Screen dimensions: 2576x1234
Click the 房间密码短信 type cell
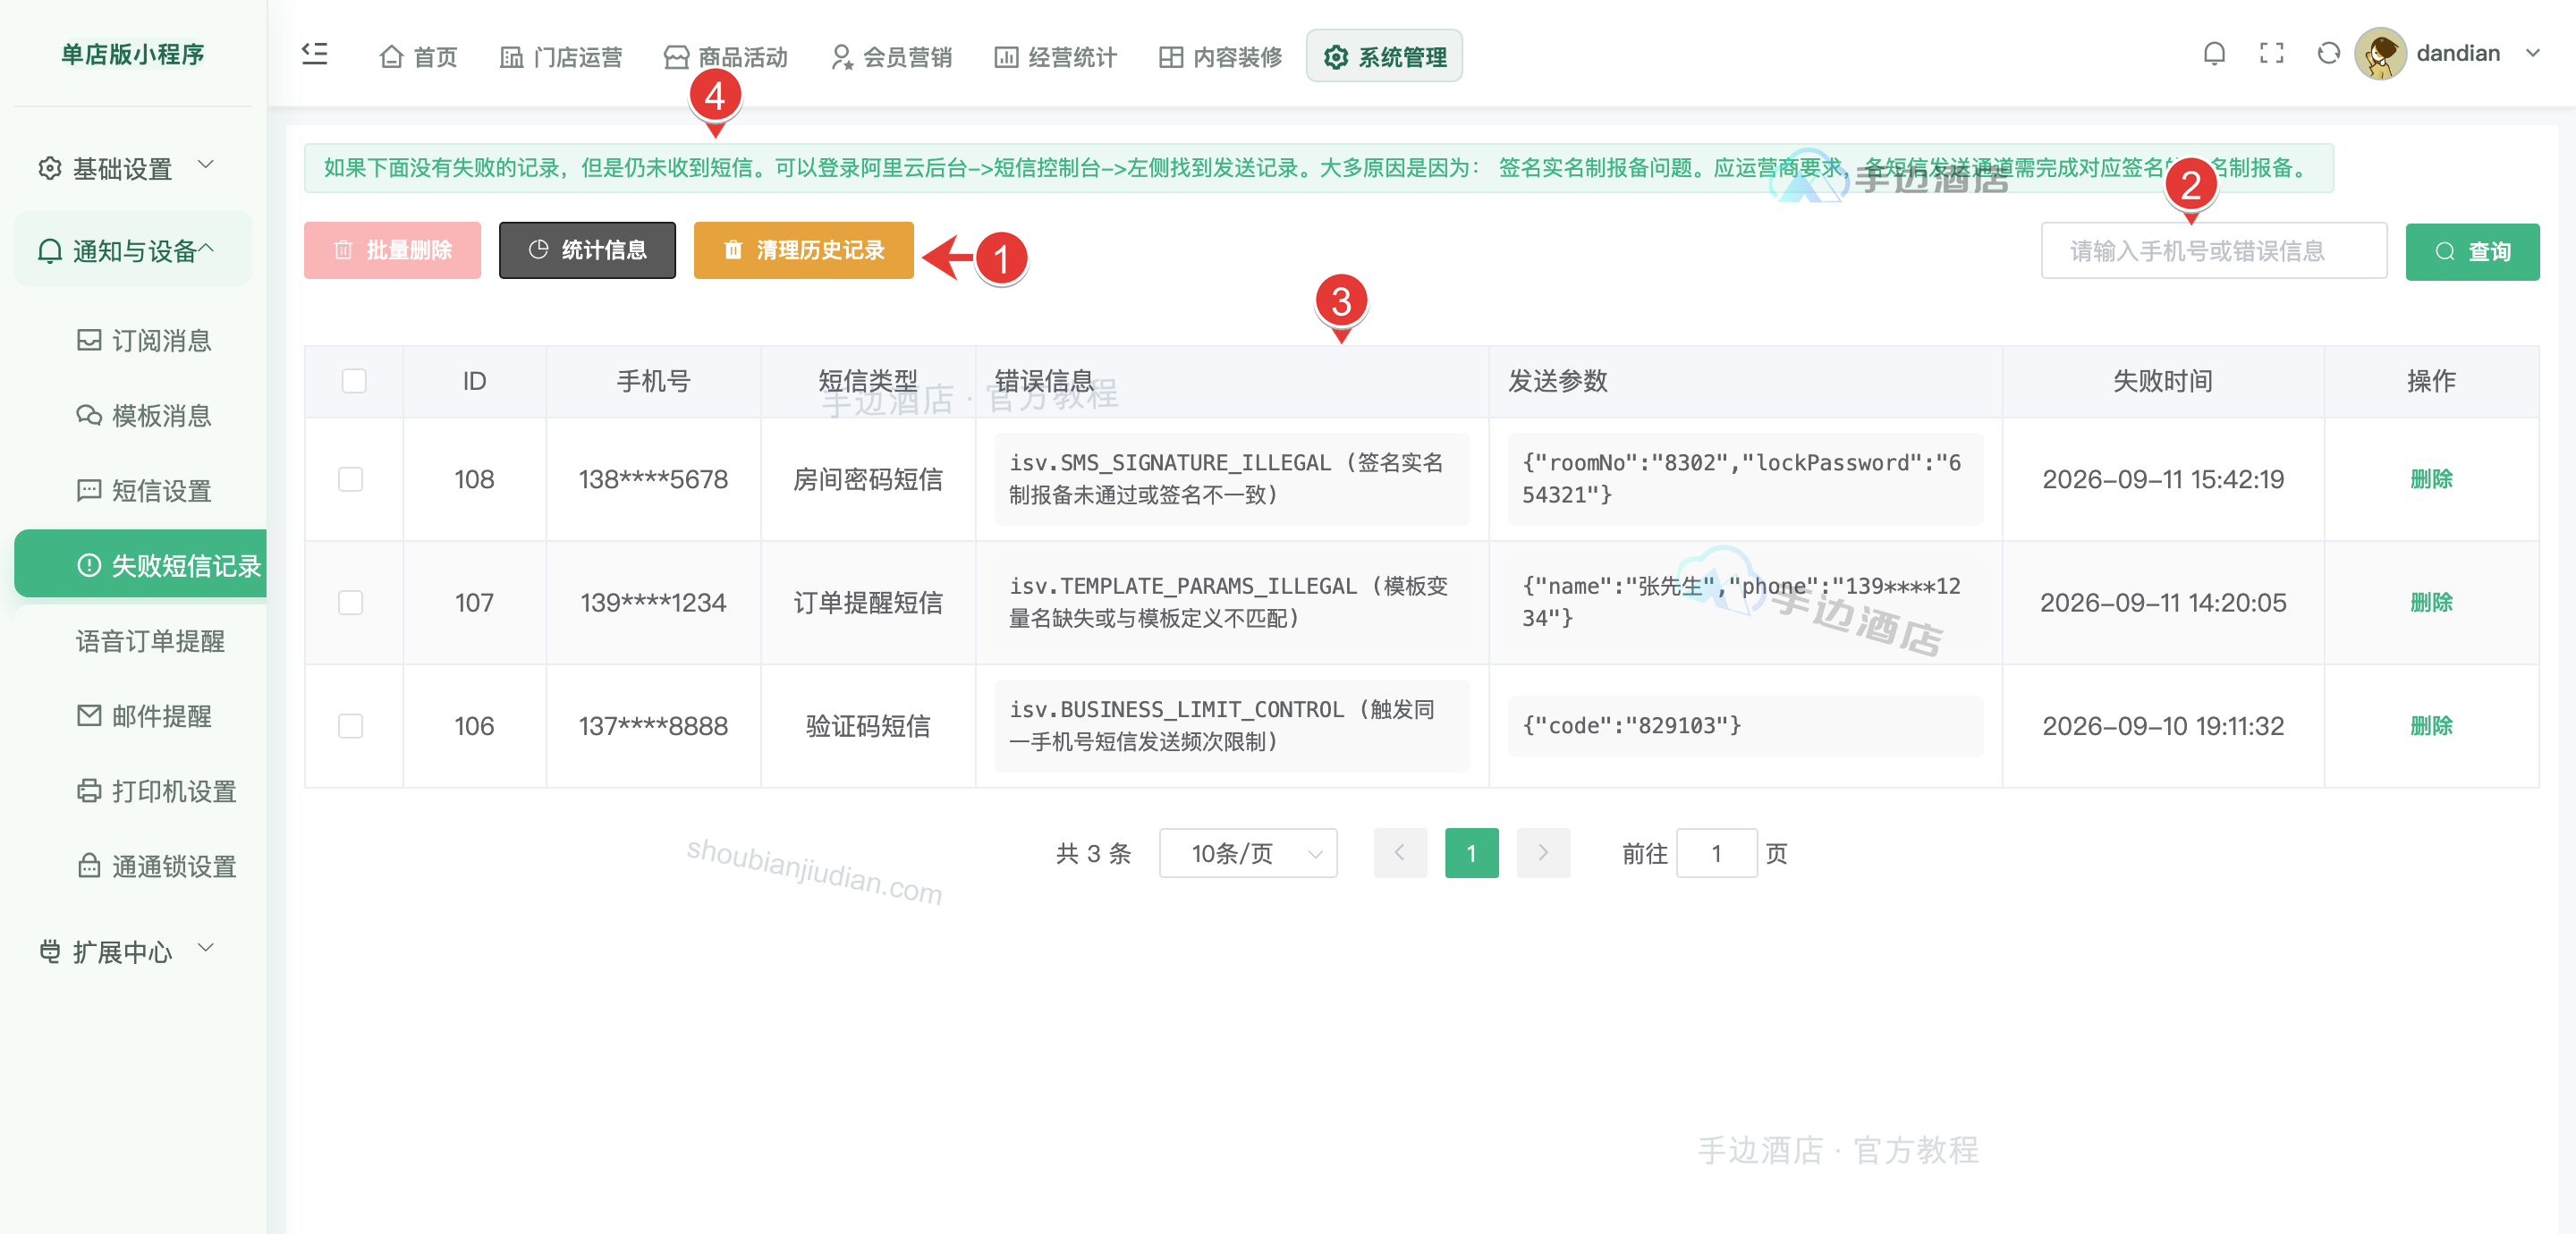click(868, 479)
